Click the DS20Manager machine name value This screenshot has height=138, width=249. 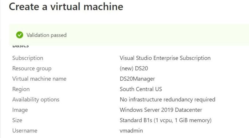click(x=137, y=79)
